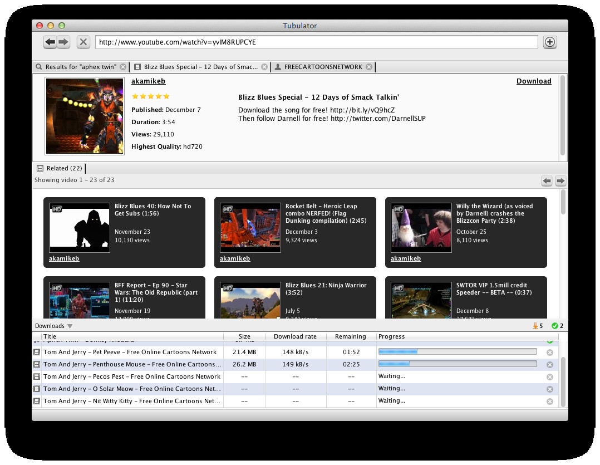Click the main video thumbnail

85,116
